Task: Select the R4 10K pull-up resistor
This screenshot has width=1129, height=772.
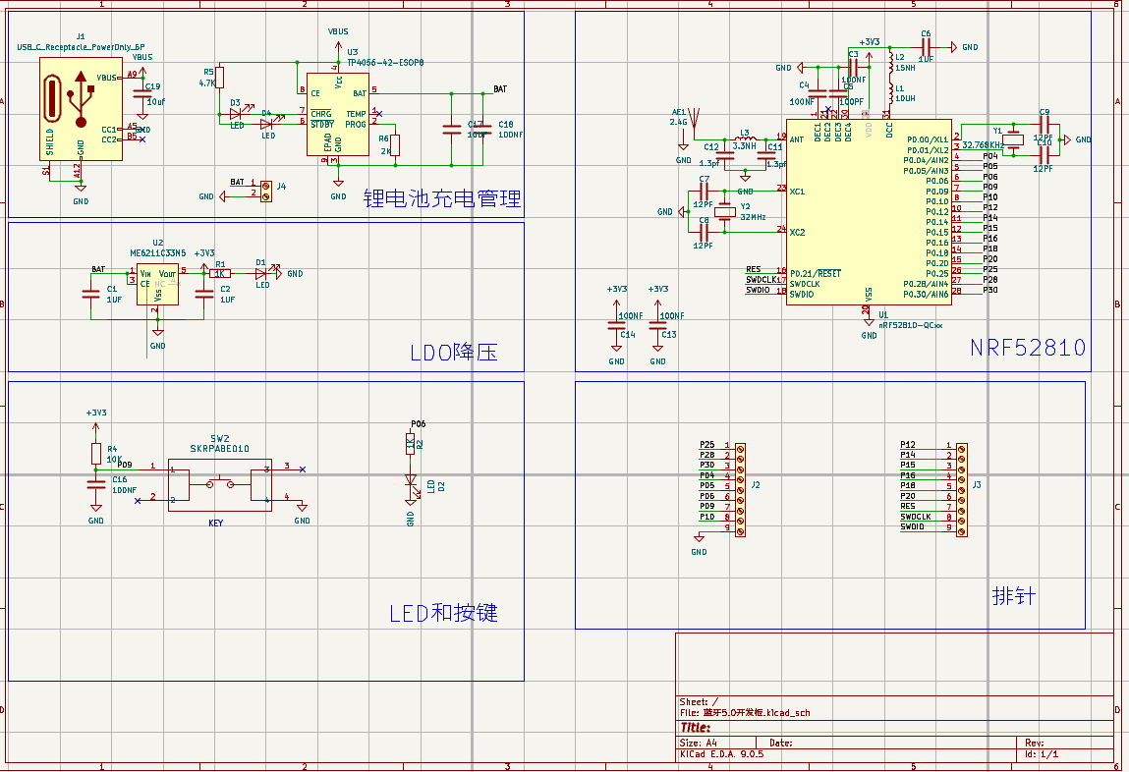Action: [96, 453]
